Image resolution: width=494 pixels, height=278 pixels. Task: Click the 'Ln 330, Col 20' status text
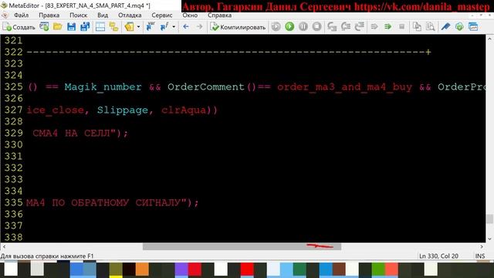coord(438,256)
